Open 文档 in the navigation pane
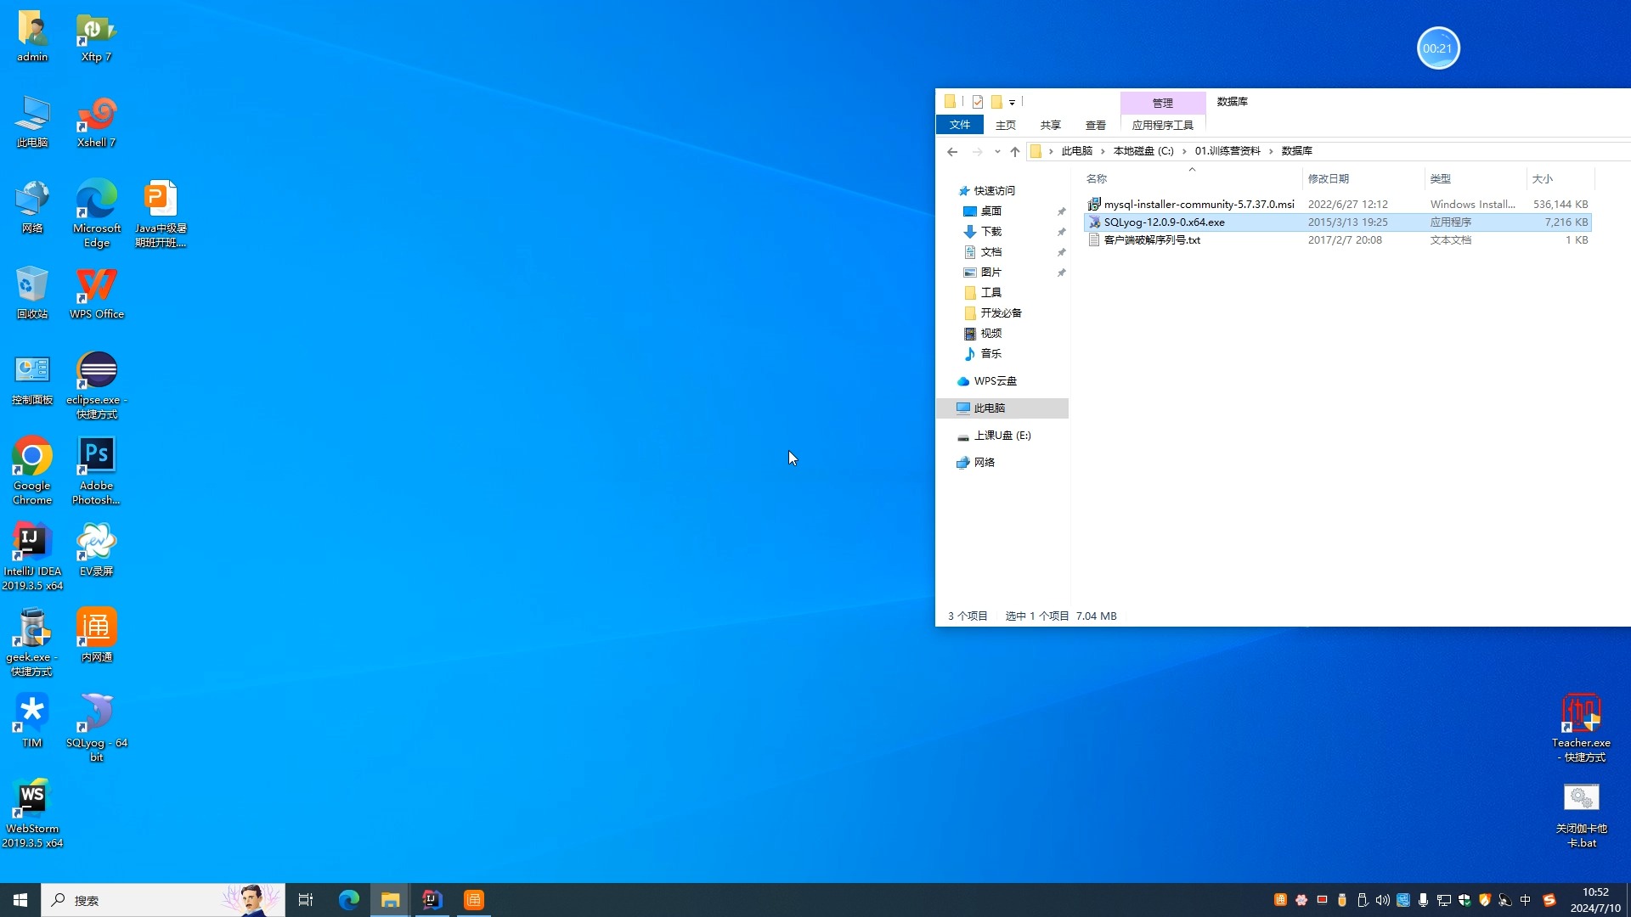Screen dimensions: 1631x917 [x=990, y=252]
